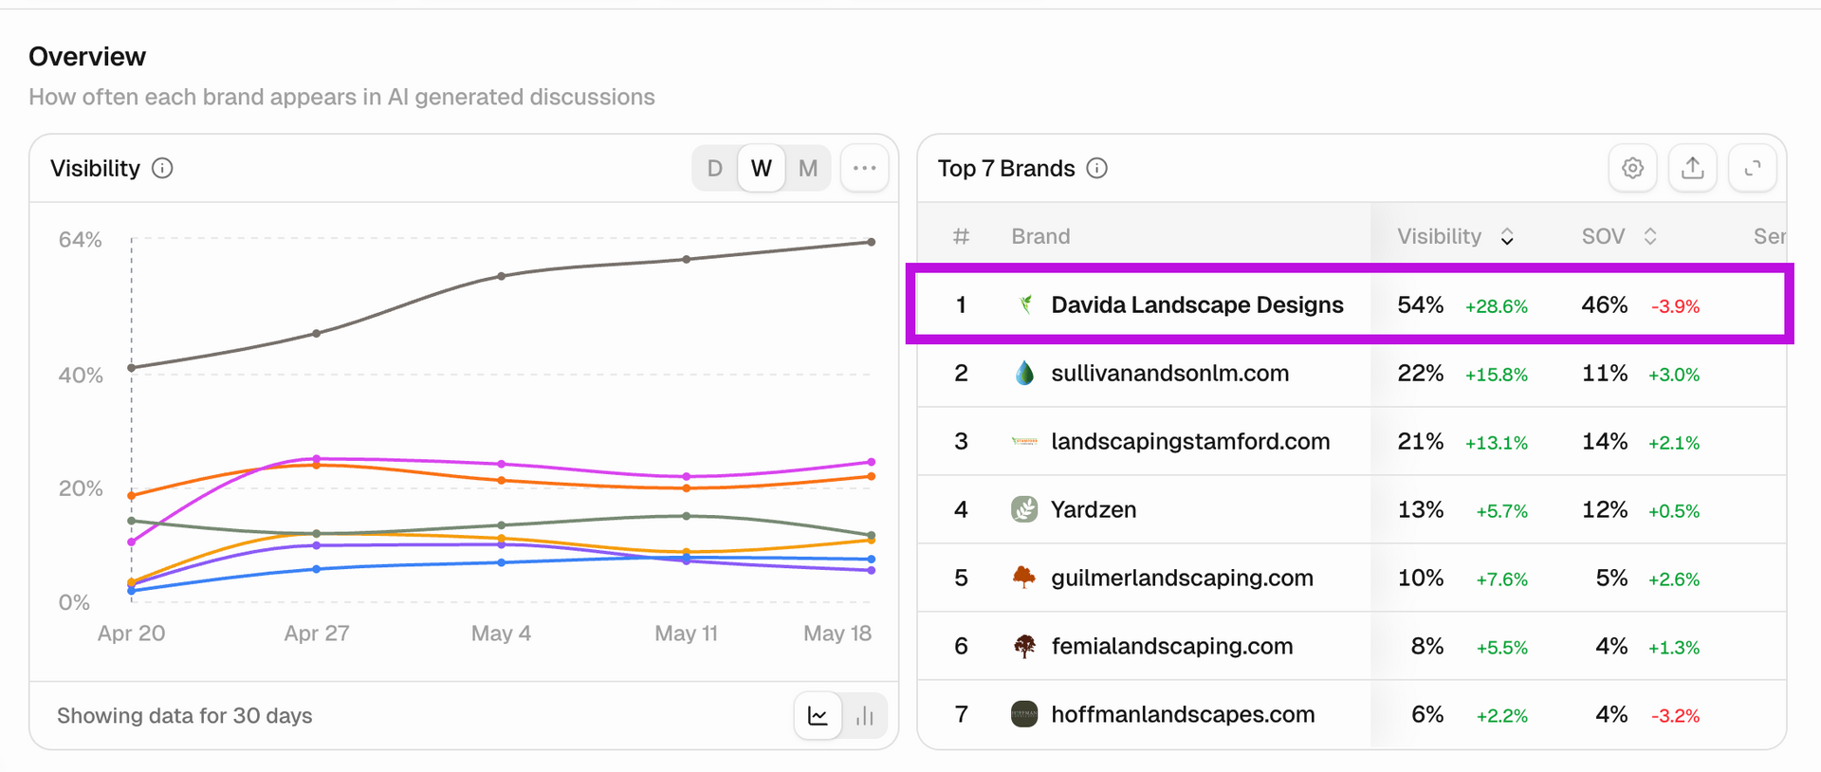Open Top 7 Brands info icon
This screenshot has height=772, width=1821.
(x=1097, y=168)
